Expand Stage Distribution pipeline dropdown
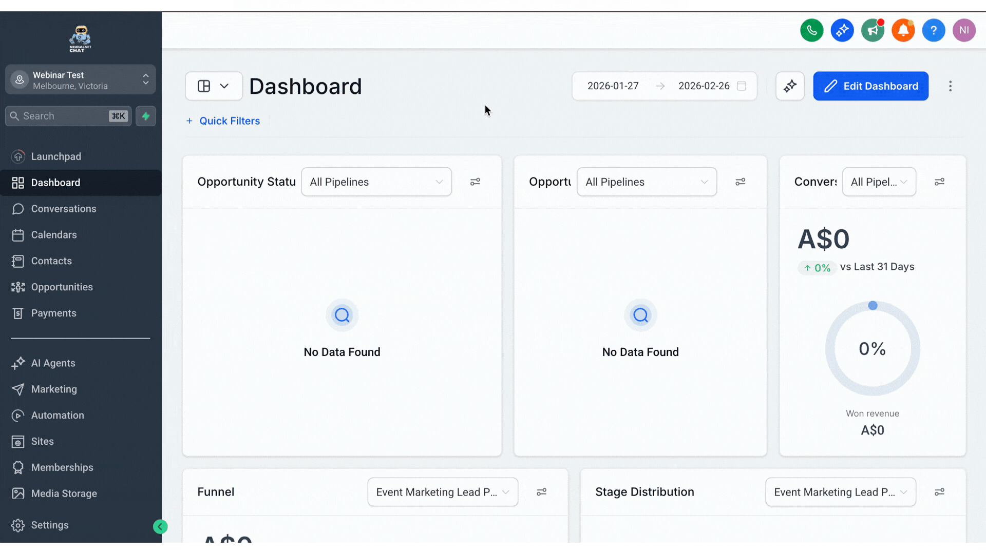This screenshot has height=554, width=986. [840, 492]
